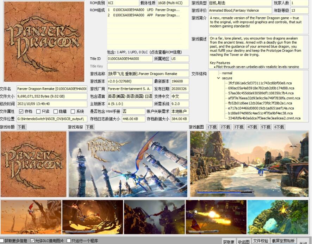Click the 最新版本 field showing 196608

click(180, 81)
